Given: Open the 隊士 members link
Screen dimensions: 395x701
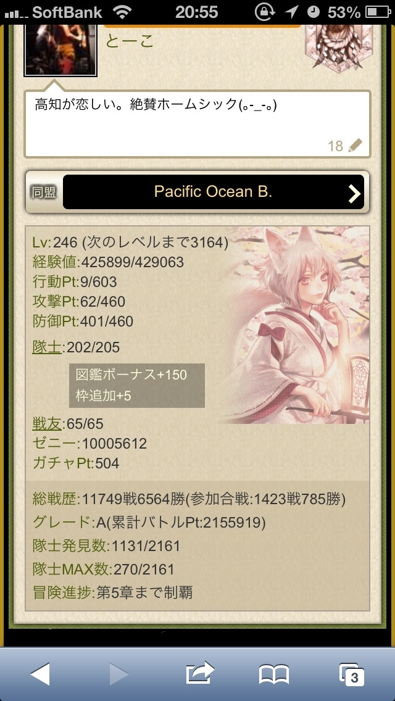Looking at the screenshot, I should click(x=46, y=347).
